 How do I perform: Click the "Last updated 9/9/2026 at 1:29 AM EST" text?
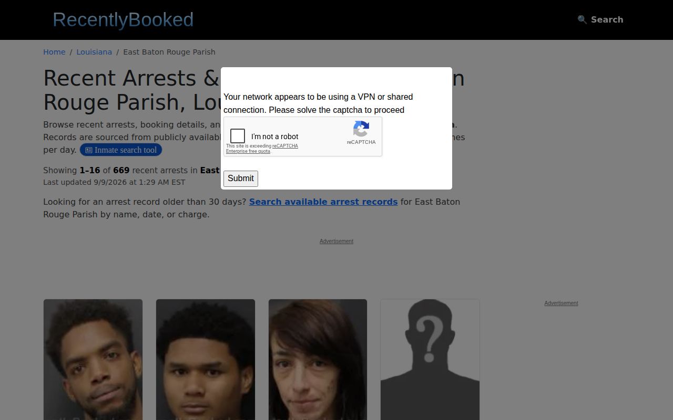pyautogui.click(x=114, y=182)
